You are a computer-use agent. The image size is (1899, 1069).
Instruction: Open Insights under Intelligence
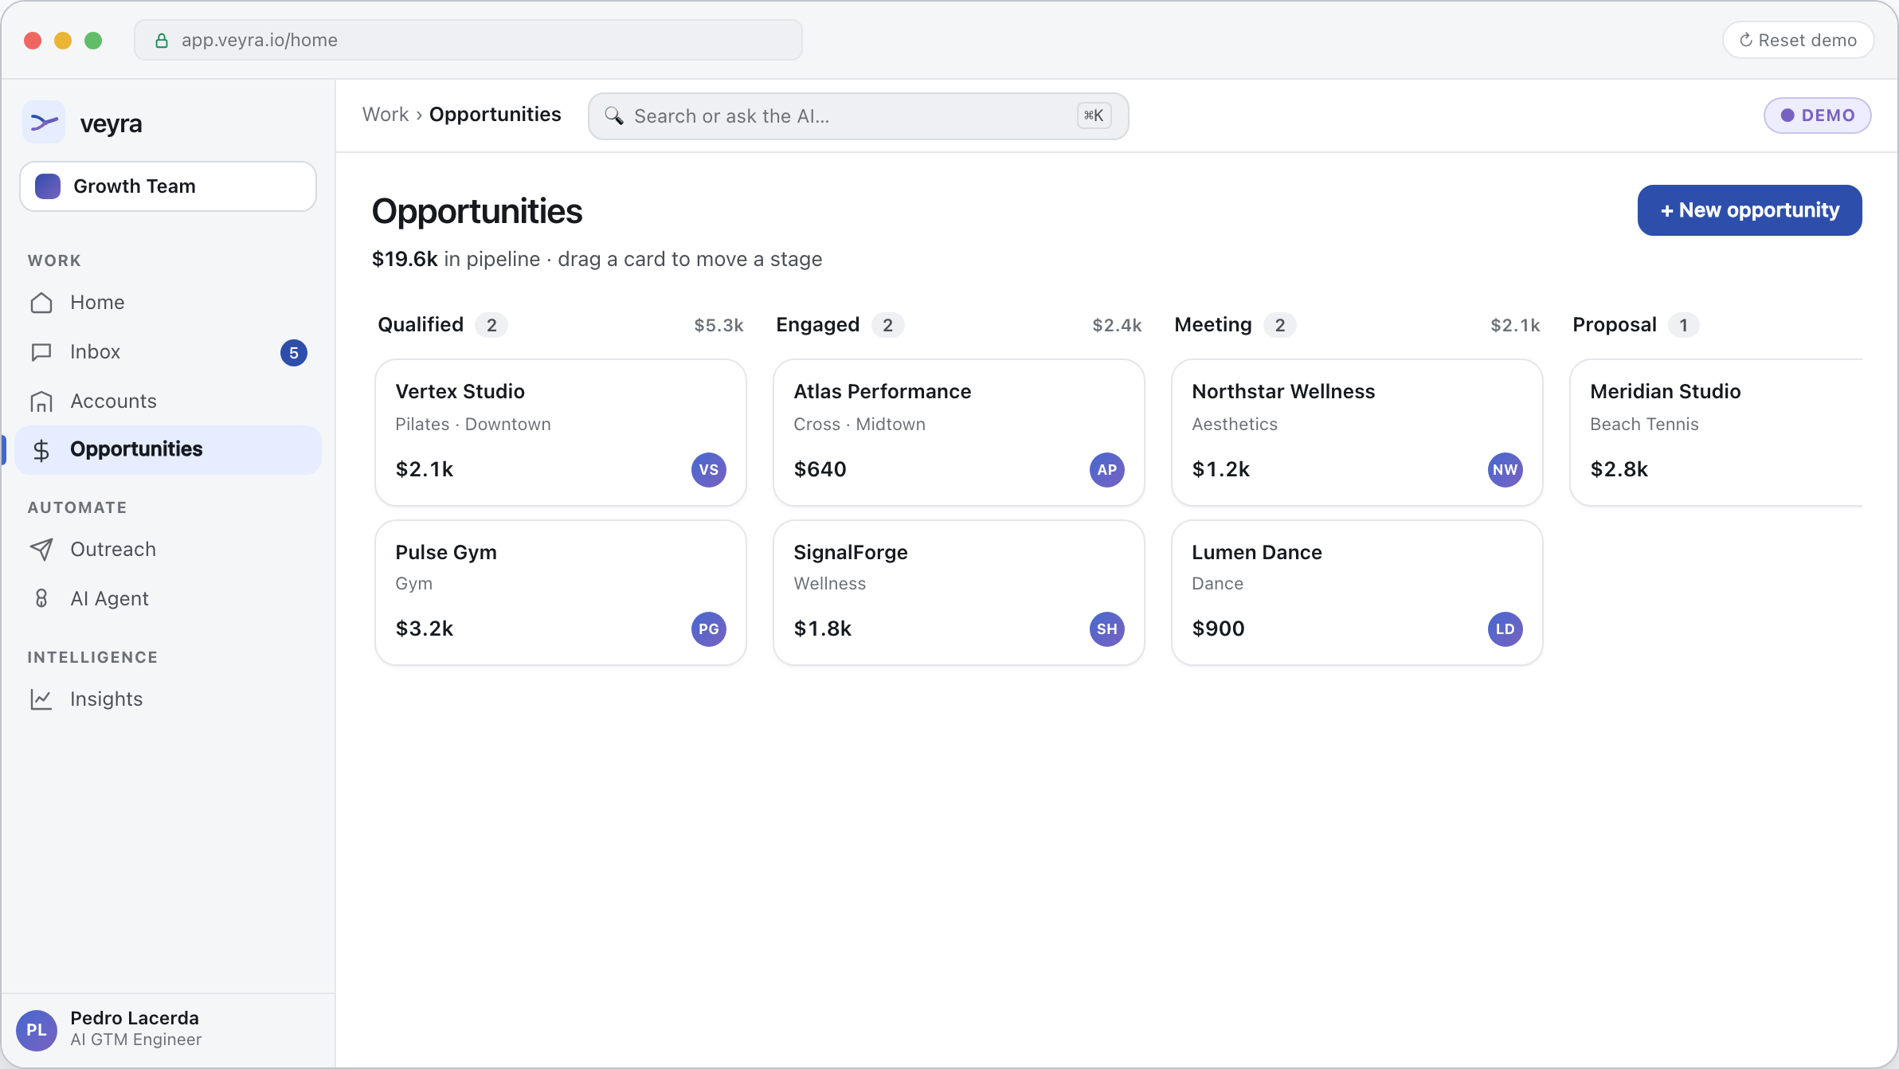(x=168, y=699)
